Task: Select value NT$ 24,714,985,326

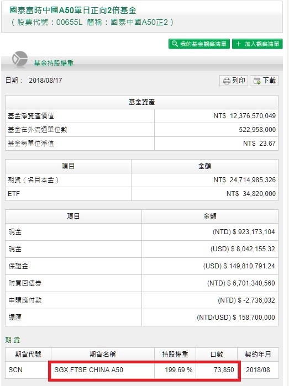Action: pyautogui.click(x=244, y=180)
